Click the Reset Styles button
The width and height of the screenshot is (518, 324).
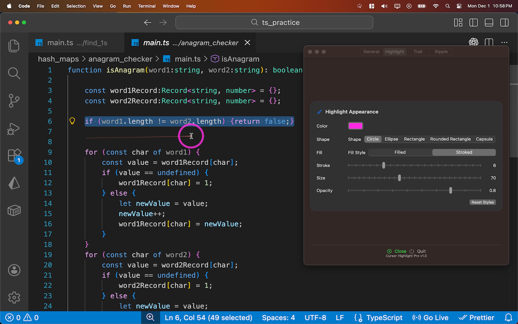[482, 202]
